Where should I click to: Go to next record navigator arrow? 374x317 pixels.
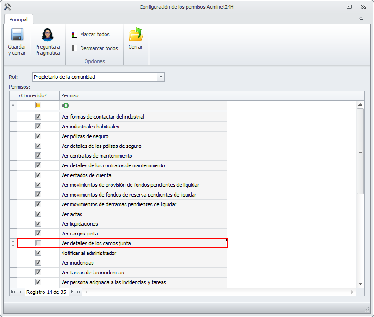(x=72, y=292)
